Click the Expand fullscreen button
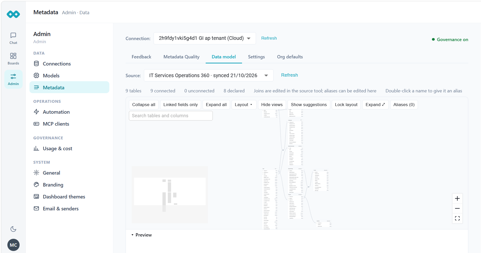This screenshot has height=253, width=481. pyautogui.click(x=375, y=105)
